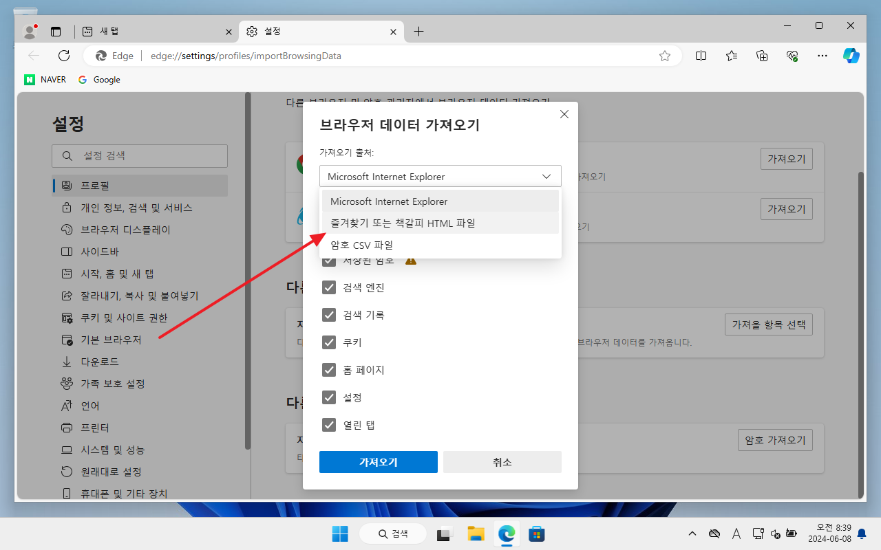Click the taskbar 검색 search box
This screenshot has width=881, height=550.
click(x=392, y=533)
